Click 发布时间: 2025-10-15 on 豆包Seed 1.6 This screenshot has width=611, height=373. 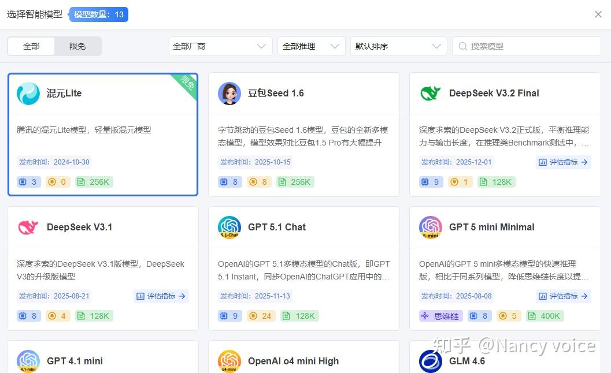[255, 162]
